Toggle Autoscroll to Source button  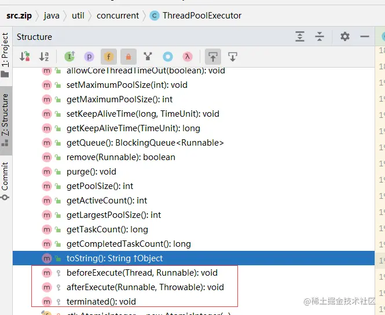coord(213,57)
